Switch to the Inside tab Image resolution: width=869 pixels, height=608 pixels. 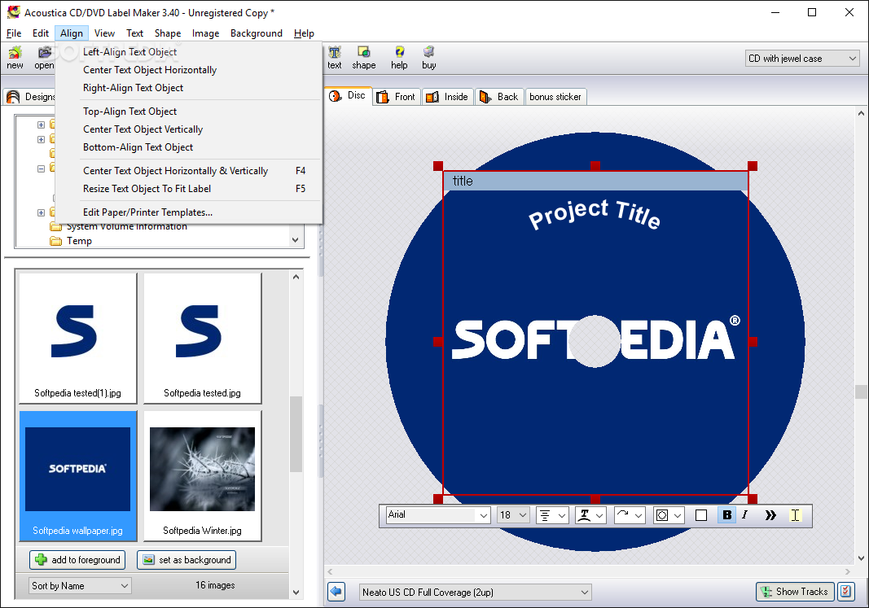(x=447, y=97)
